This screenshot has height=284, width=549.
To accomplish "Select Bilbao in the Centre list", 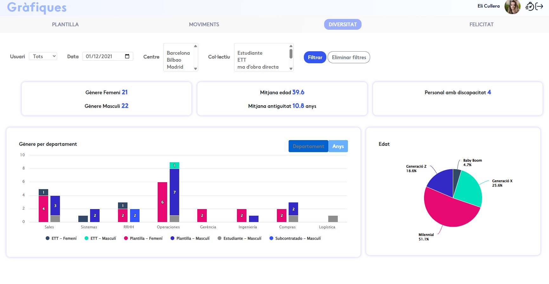I will [x=174, y=60].
